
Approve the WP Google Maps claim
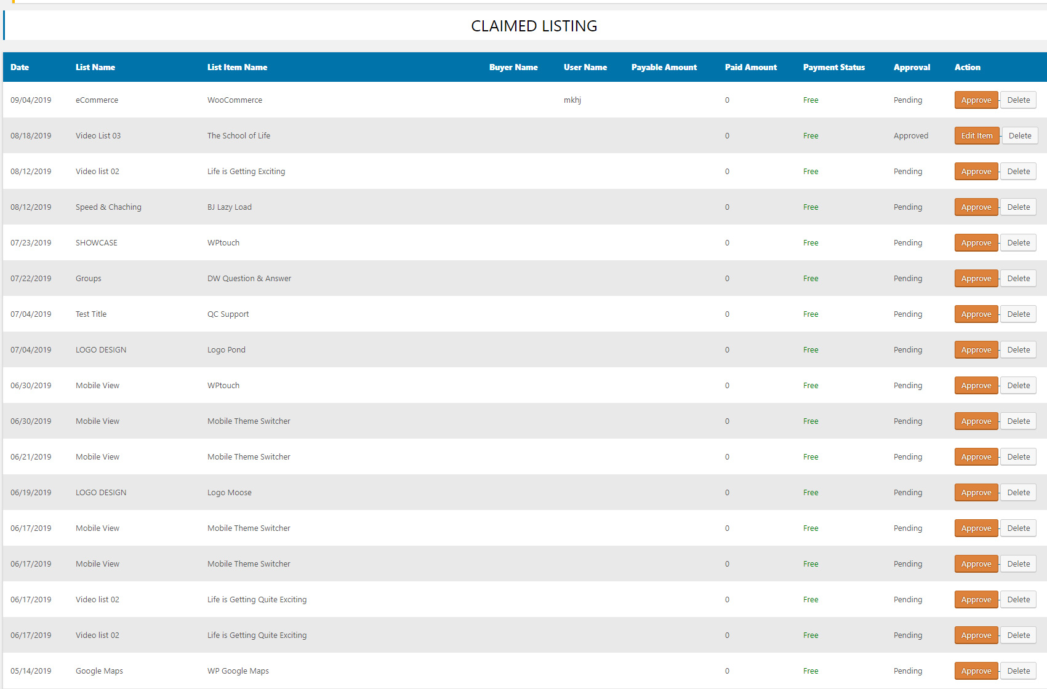[x=976, y=671]
